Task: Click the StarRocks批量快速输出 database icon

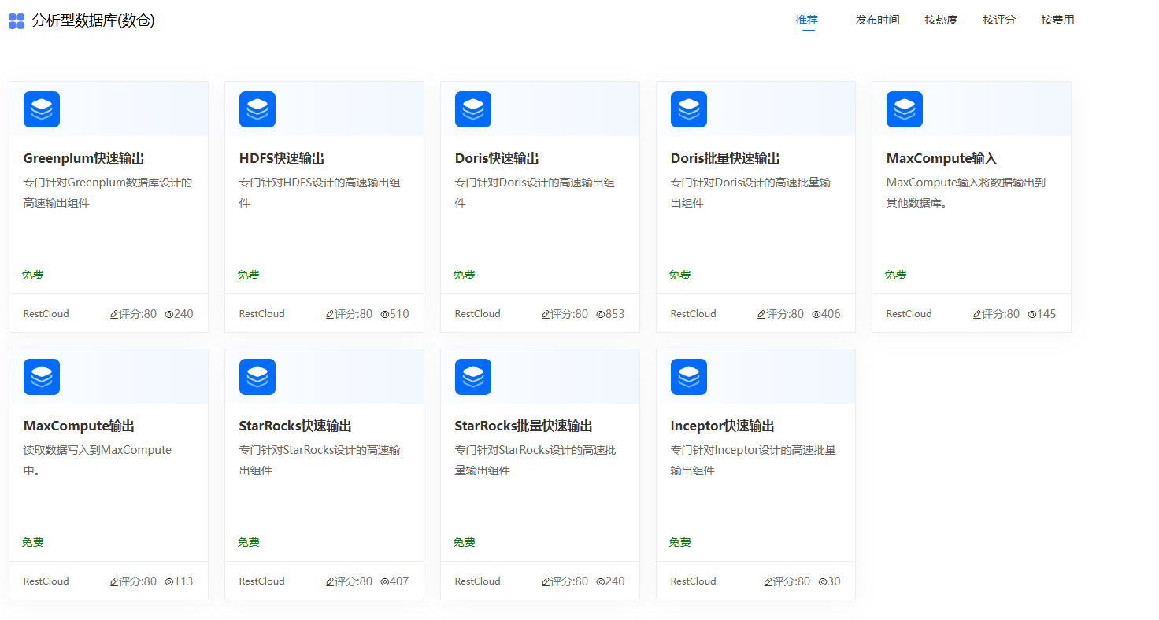Action: [x=473, y=377]
